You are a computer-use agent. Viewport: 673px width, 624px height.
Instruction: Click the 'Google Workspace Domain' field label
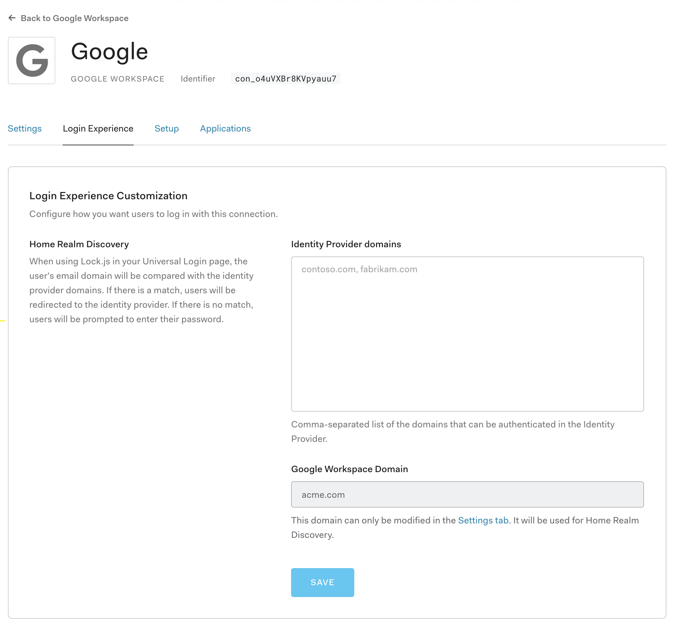click(x=349, y=469)
